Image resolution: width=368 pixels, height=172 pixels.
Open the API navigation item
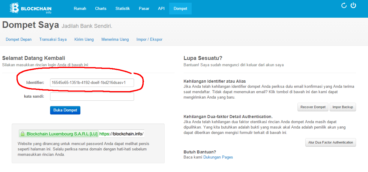point(161,8)
